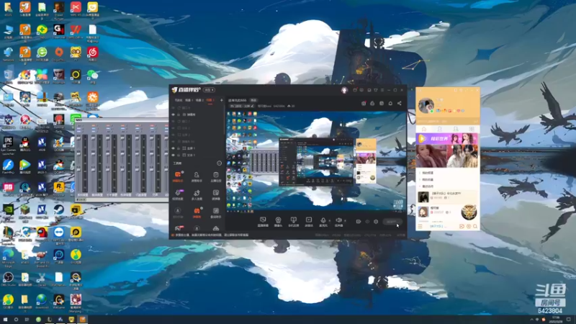Open Epic Games Launcher desktop shortcut
Viewport: 576px width, 324px height.
[8, 144]
